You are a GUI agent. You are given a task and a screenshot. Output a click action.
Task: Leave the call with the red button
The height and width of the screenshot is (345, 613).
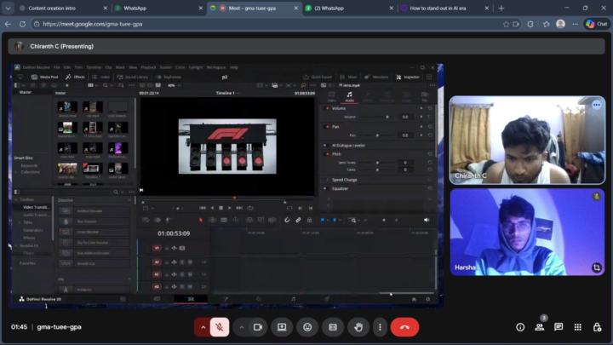tap(405, 327)
